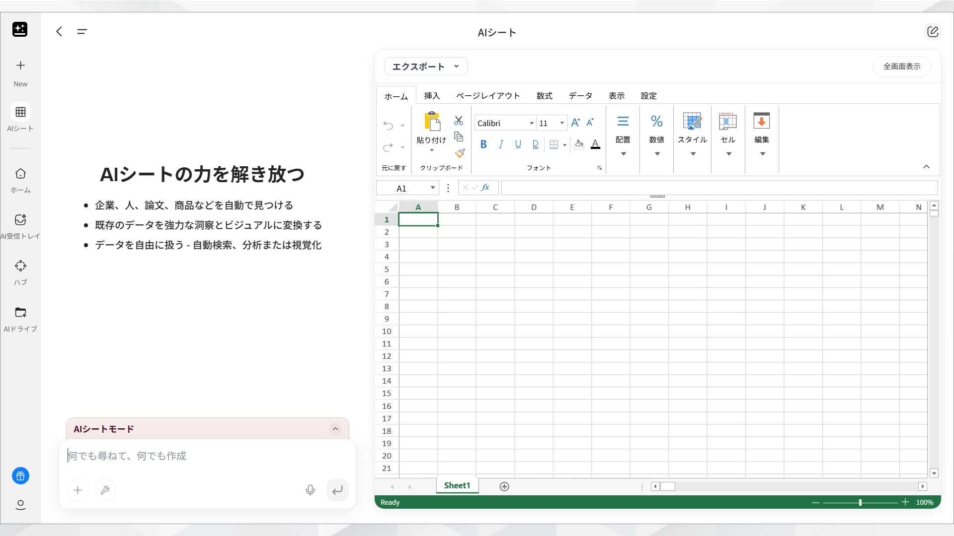Switch to the 挿入 ribbon tab
Image resolution: width=954 pixels, height=536 pixels.
click(432, 95)
